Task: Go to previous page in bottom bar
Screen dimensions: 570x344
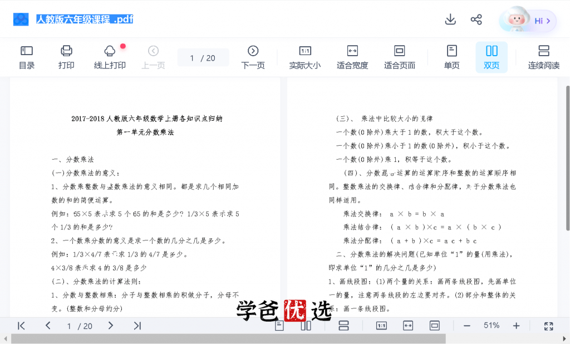Action: 48,326
